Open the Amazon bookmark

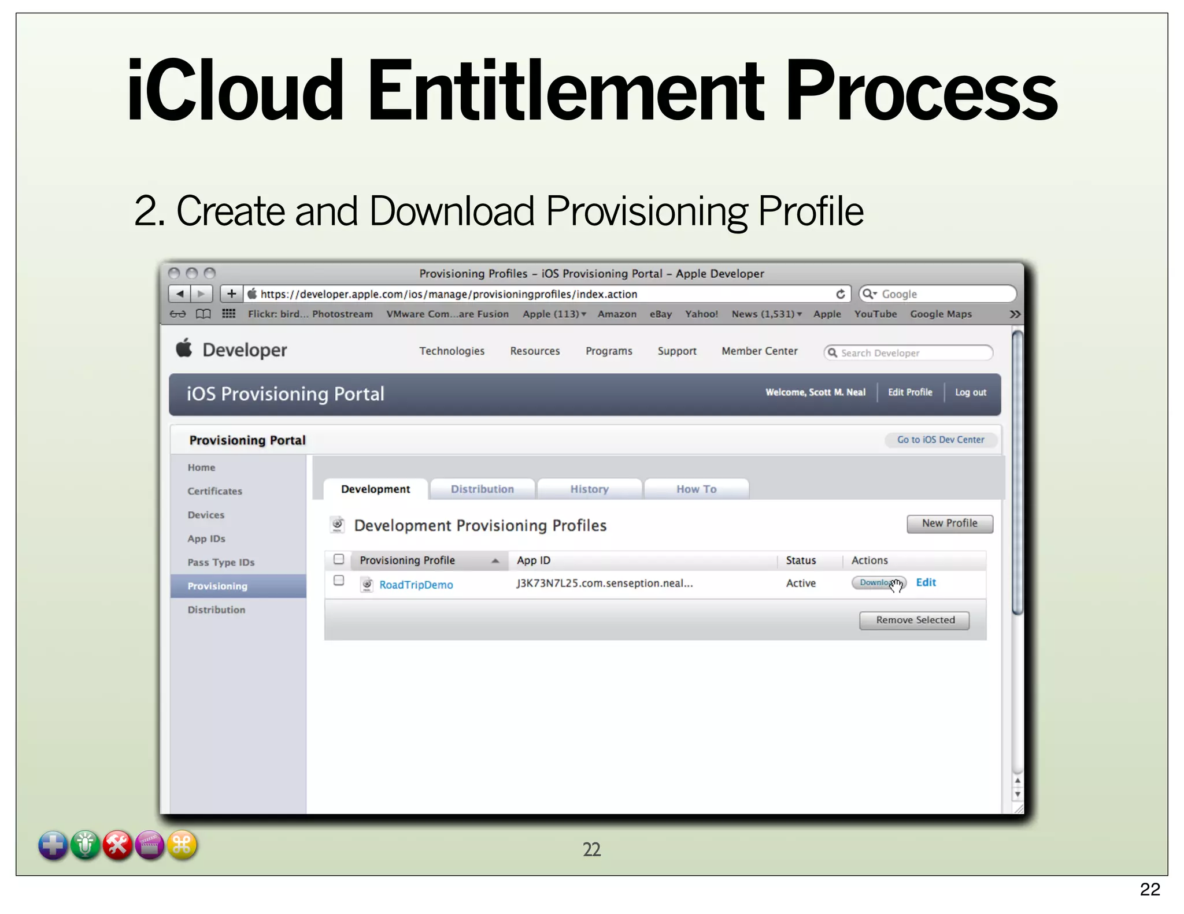(617, 314)
